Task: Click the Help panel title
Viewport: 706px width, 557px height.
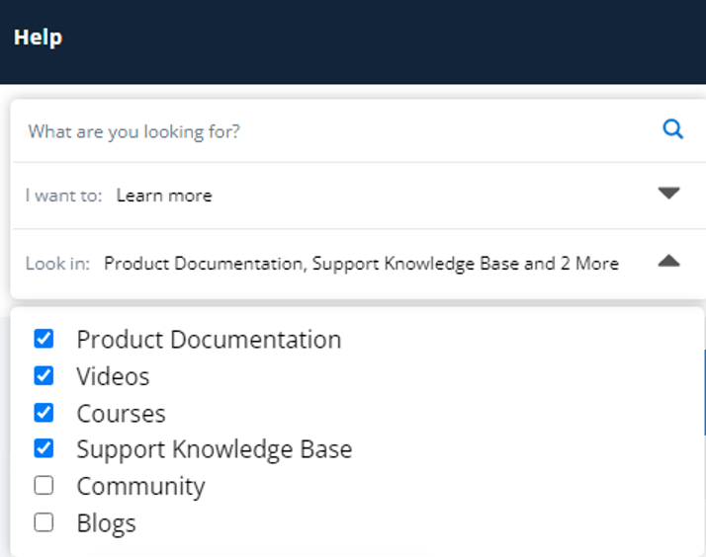Action: 39,38
